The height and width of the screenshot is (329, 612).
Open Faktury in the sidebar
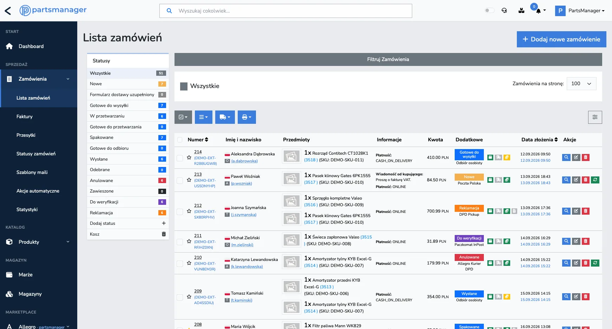(25, 116)
